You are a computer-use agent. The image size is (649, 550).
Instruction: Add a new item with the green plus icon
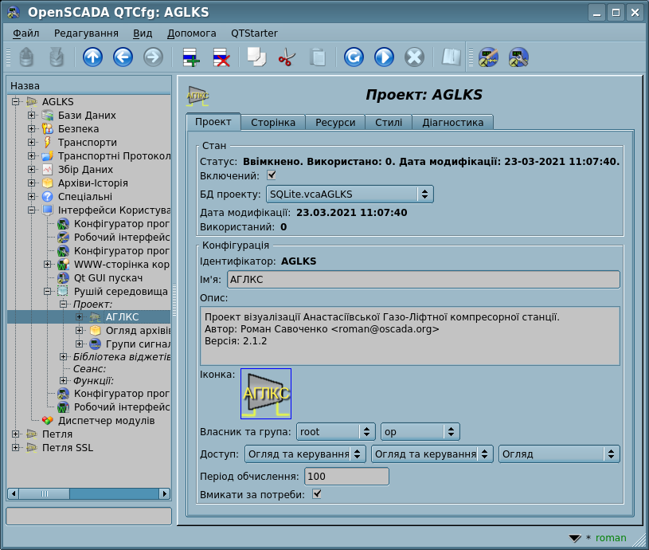click(x=191, y=57)
